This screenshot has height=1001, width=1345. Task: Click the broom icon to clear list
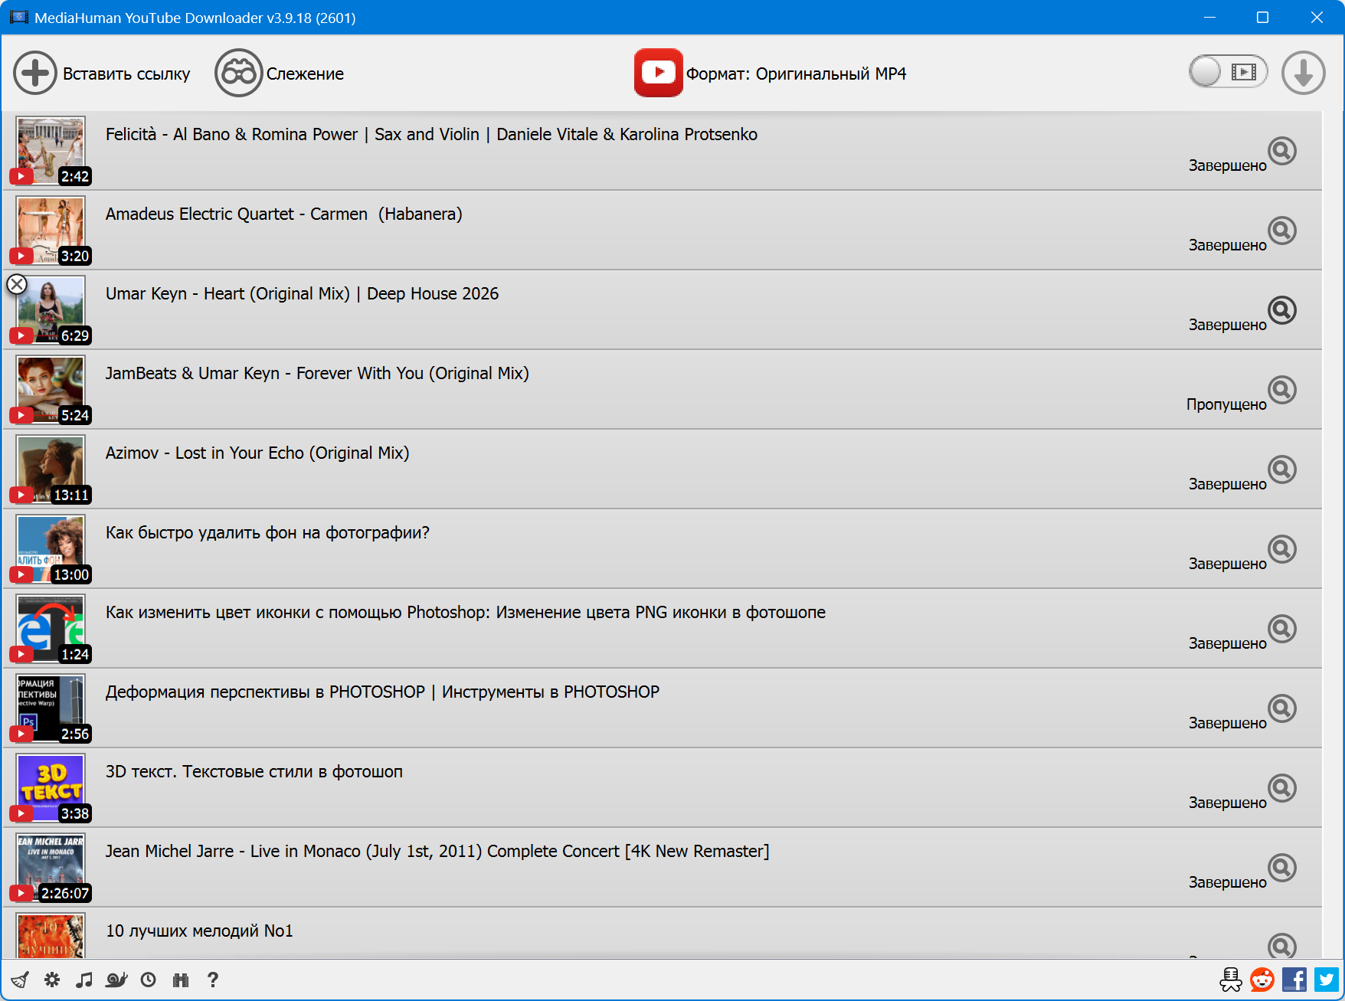pos(20,980)
